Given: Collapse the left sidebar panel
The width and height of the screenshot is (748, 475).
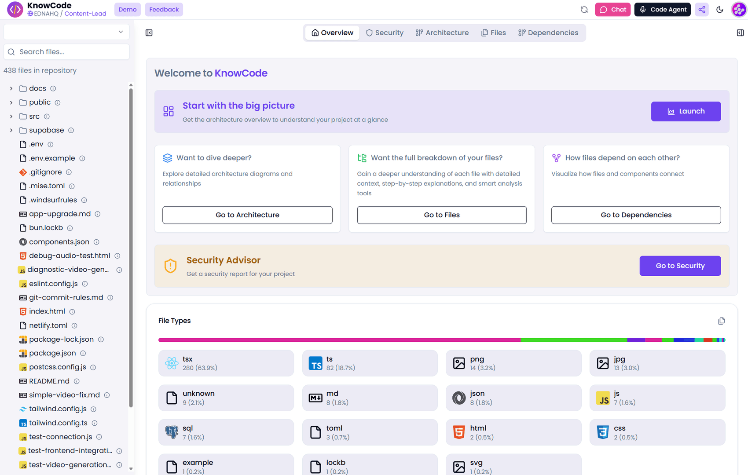Looking at the screenshot, I should point(149,33).
